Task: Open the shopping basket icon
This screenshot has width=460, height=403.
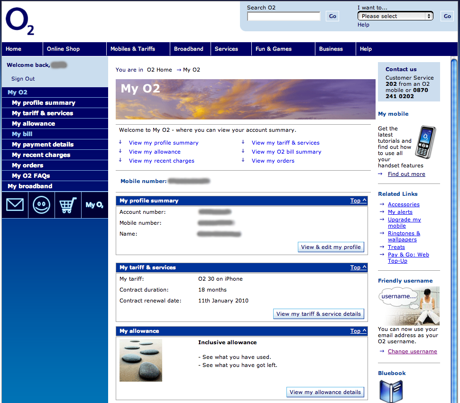Action: point(68,205)
